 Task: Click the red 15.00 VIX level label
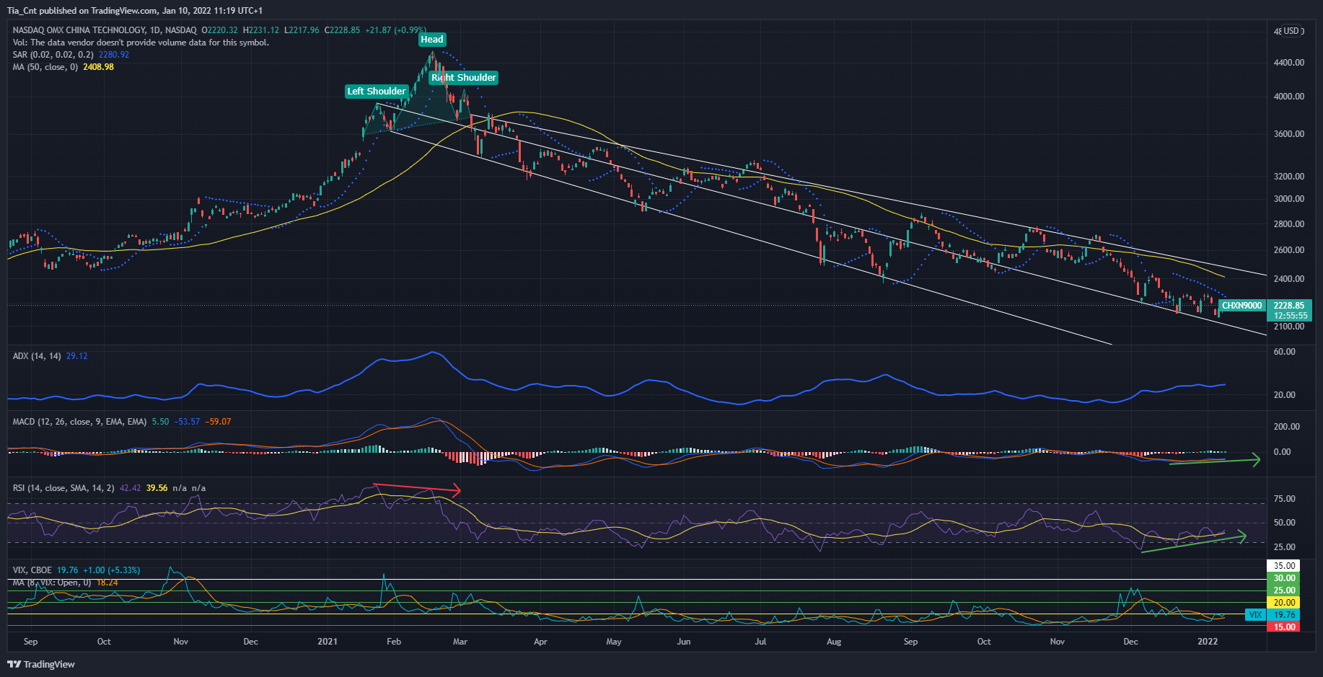[x=1284, y=627]
